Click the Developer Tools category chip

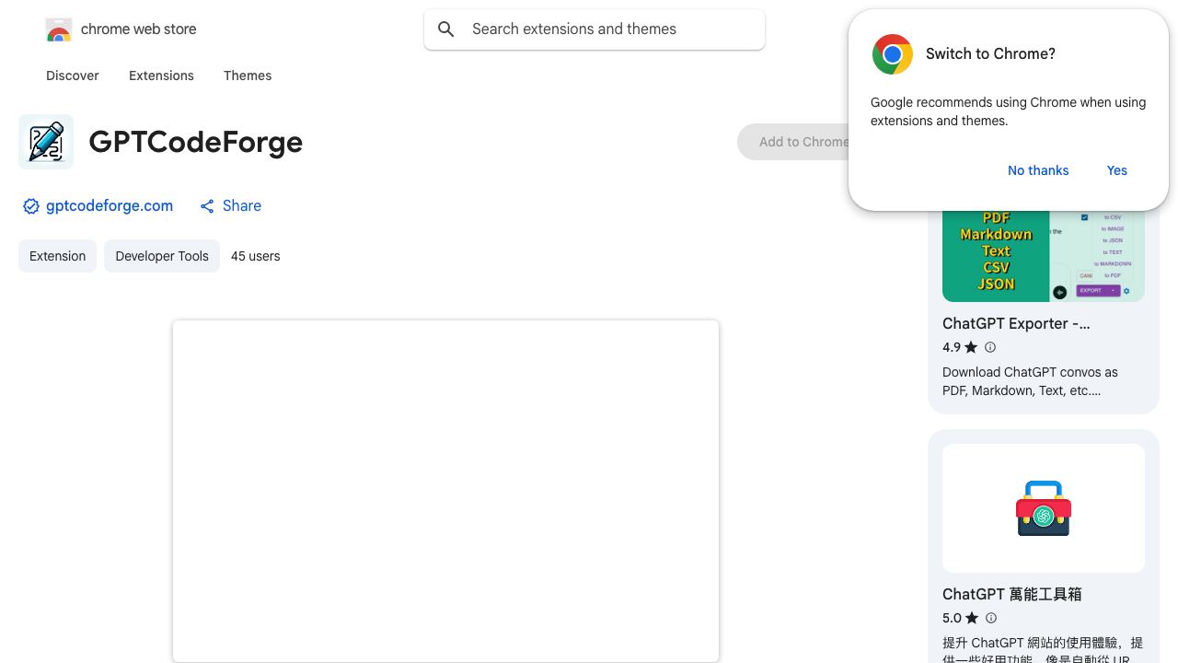click(x=162, y=256)
